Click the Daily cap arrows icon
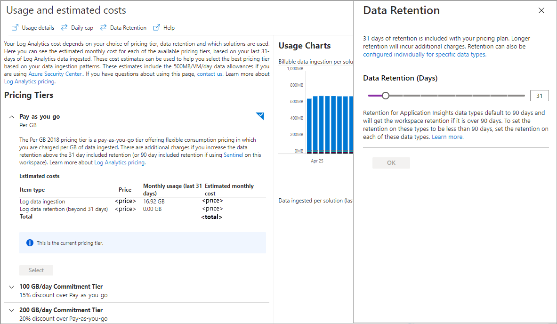 pos(65,28)
